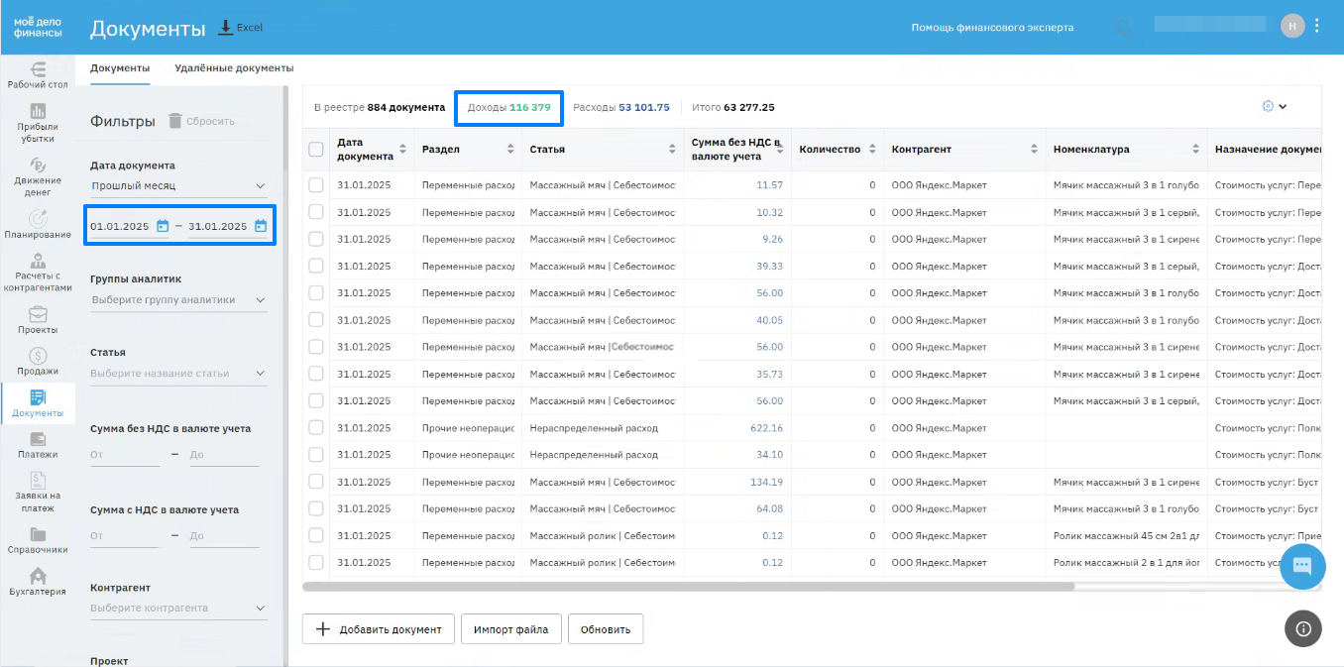Check the first row with sum 11.57
This screenshot has height=667, width=1344.
click(x=316, y=185)
